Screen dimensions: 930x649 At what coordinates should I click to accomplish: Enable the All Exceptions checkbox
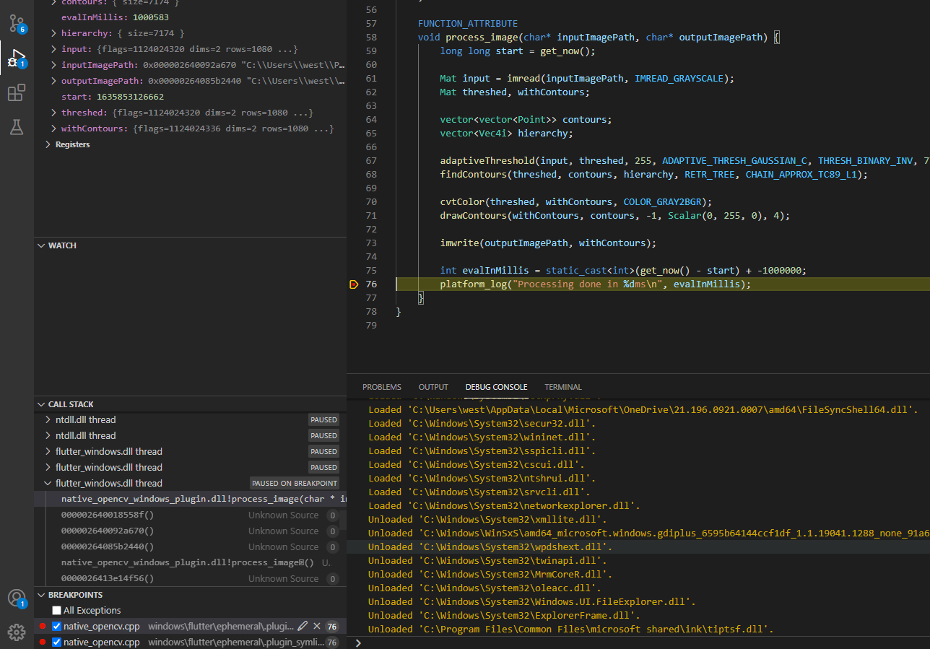(57, 611)
